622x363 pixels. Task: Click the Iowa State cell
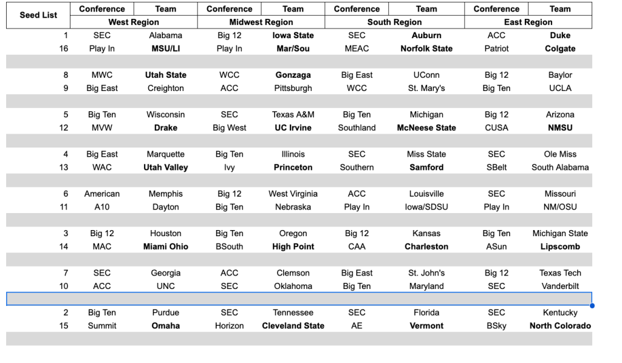click(x=293, y=35)
